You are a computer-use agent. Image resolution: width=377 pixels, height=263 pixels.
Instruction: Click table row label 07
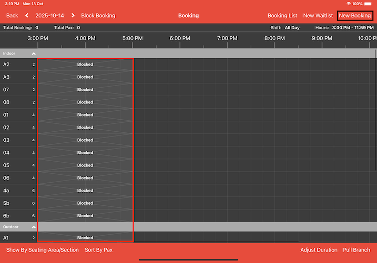click(x=6, y=90)
